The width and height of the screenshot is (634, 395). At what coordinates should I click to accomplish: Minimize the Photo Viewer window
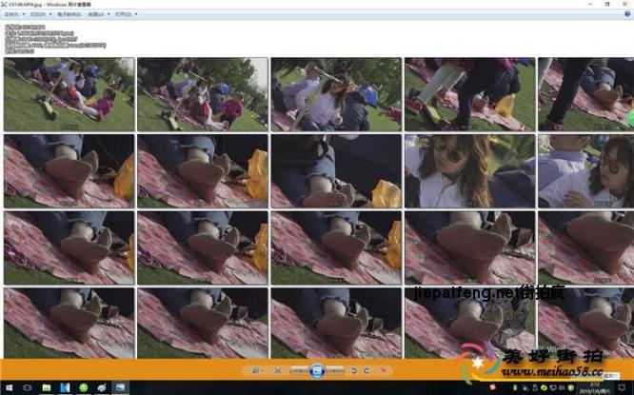pos(582,4)
